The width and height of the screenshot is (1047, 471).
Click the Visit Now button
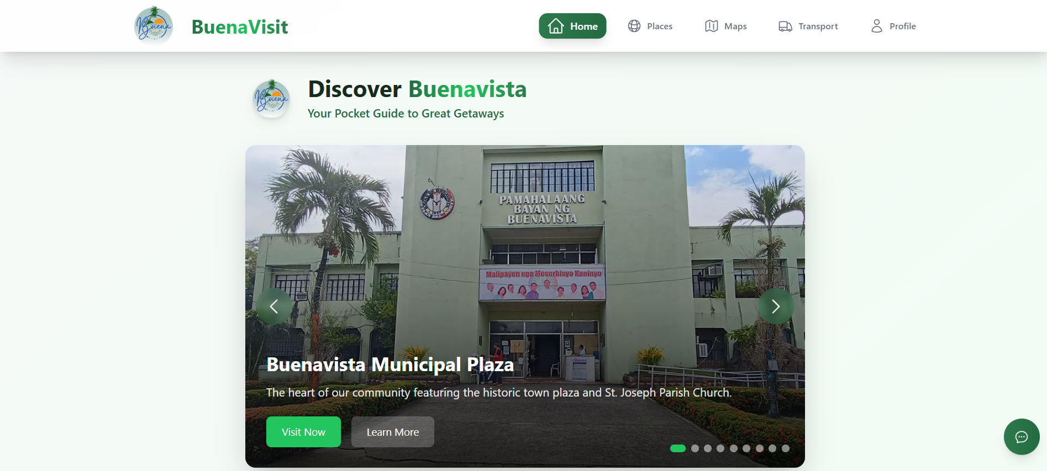point(303,432)
